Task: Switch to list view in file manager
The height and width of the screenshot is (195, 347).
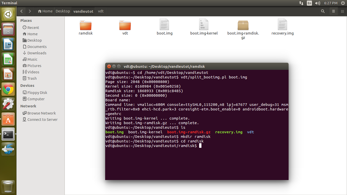Action: tap(334, 11)
